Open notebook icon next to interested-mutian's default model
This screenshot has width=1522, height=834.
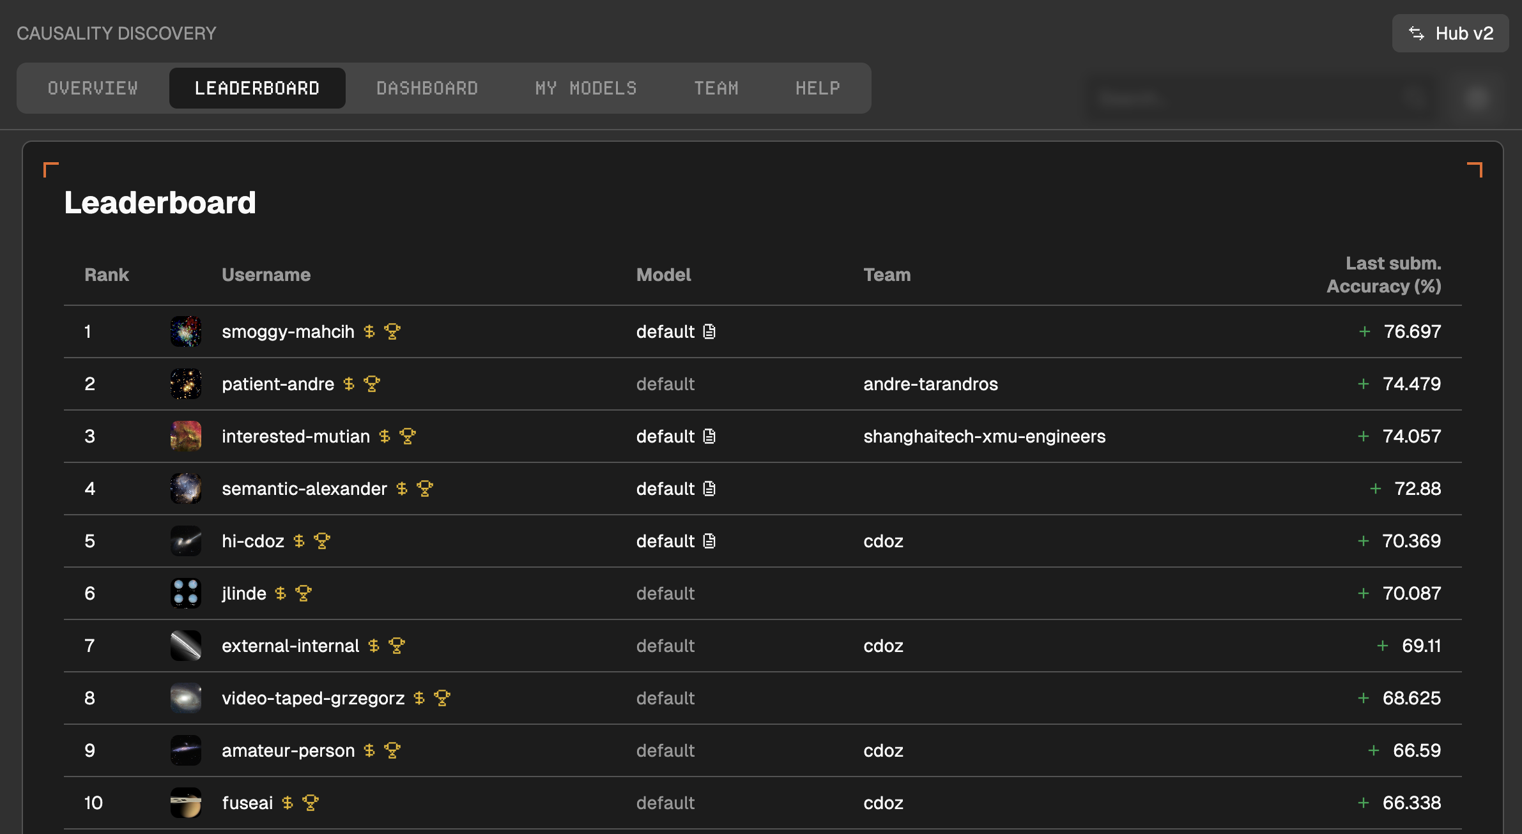[x=709, y=436]
